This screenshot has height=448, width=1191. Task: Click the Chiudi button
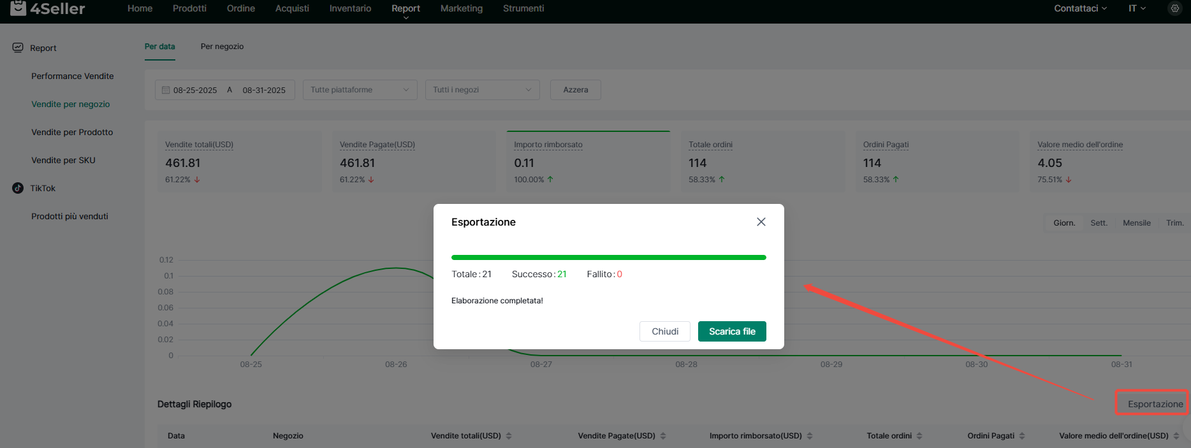click(664, 331)
